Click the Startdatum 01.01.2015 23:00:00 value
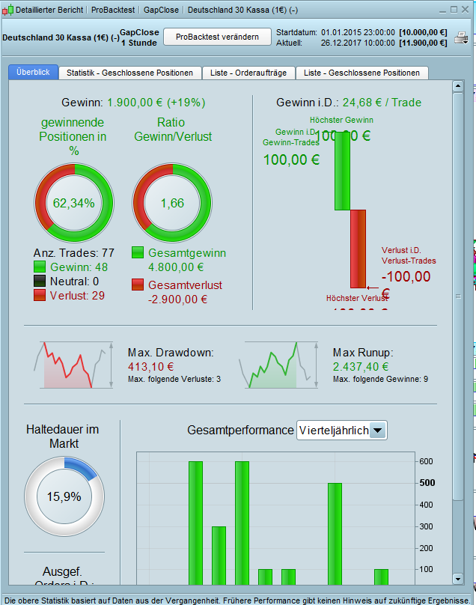Screen dimensions: 476x605 [358, 32]
